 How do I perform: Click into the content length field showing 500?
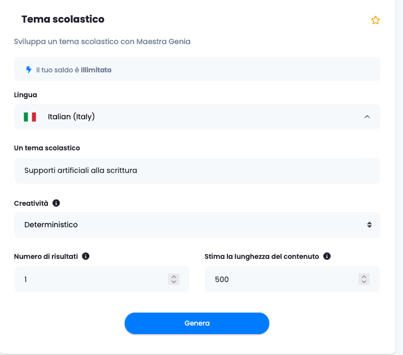[x=282, y=279]
